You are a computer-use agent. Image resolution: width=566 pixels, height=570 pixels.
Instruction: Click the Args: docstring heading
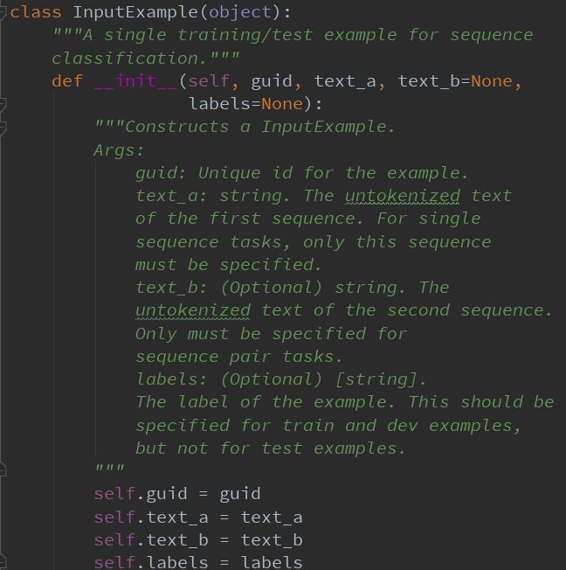(x=119, y=150)
